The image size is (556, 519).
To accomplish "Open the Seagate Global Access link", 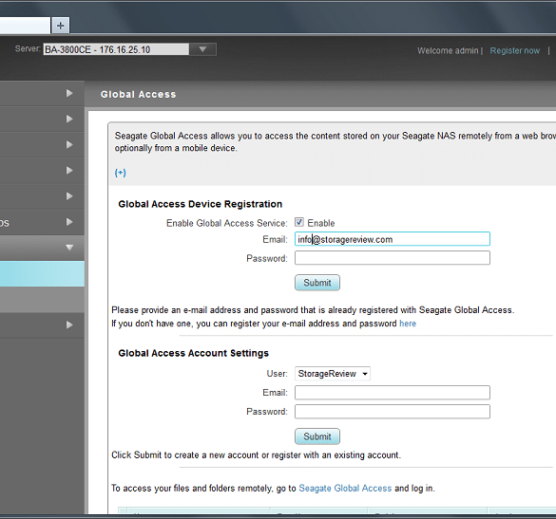I will click(345, 489).
